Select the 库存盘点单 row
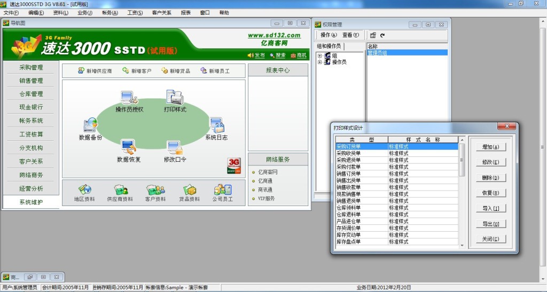 [x=397, y=241]
